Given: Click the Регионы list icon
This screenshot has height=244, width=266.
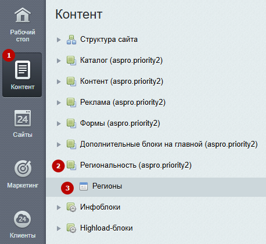Looking at the screenshot, I should coord(84,186).
